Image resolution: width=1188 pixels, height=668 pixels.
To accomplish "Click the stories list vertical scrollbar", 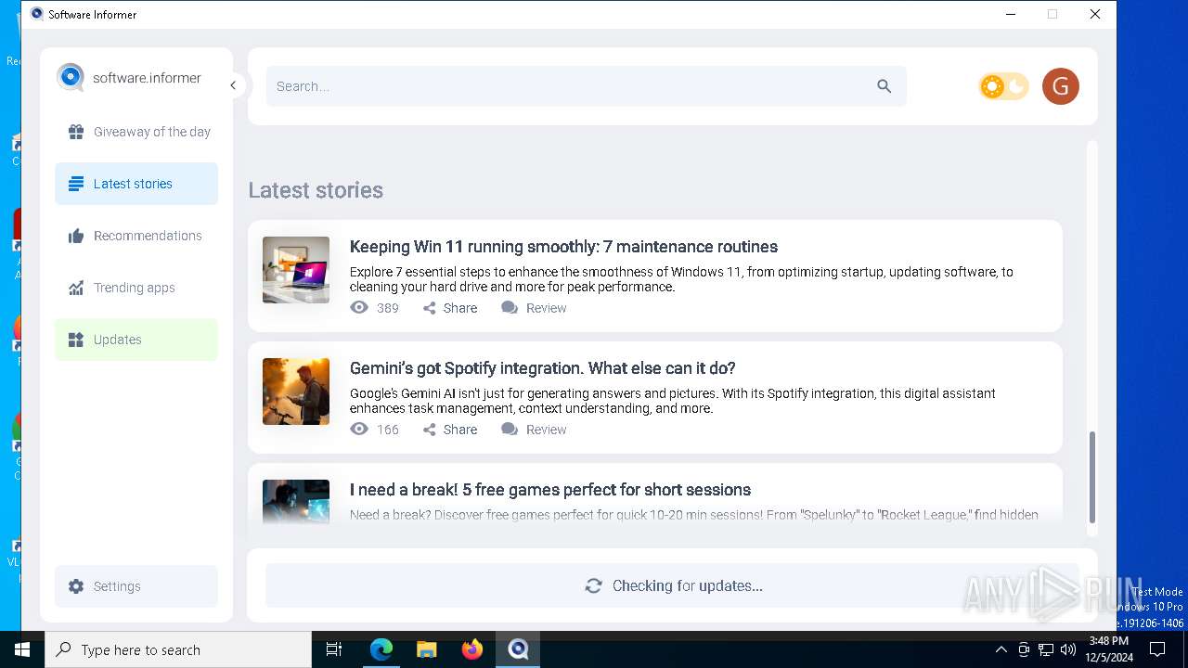I will click(x=1091, y=477).
